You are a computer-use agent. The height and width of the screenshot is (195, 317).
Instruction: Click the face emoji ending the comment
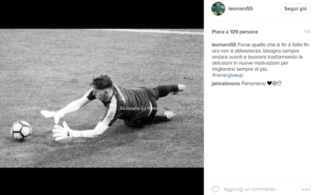tap(279, 83)
